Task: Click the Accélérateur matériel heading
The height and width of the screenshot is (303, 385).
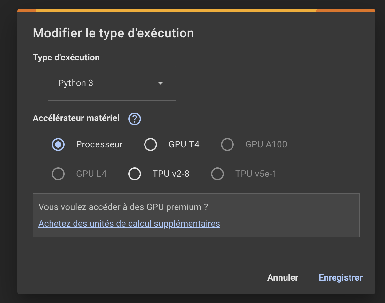Action: point(76,118)
